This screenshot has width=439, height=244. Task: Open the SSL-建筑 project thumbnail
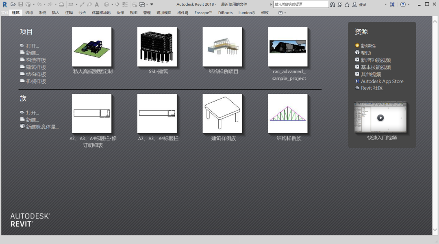157,47
